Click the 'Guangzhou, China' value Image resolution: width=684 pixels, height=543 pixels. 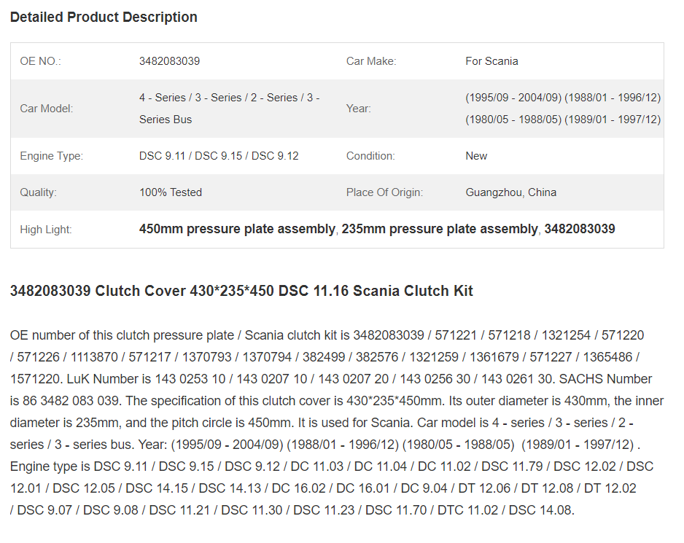[511, 192]
